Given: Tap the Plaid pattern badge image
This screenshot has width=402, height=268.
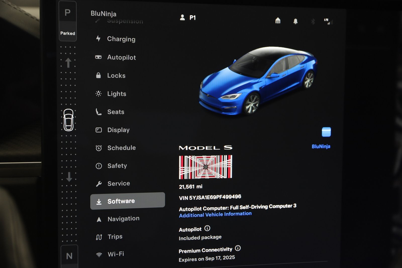Looking at the screenshot, I should 206,167.
